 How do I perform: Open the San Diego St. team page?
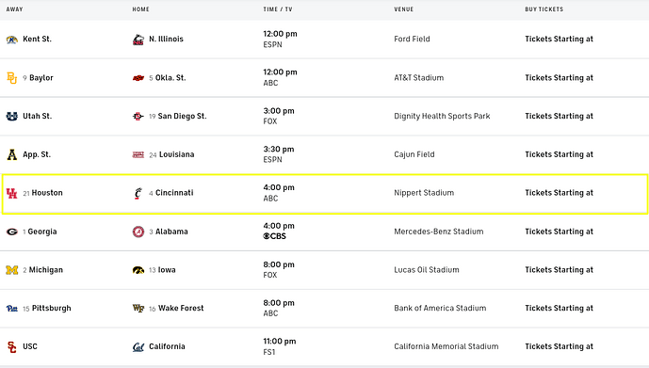182,116
